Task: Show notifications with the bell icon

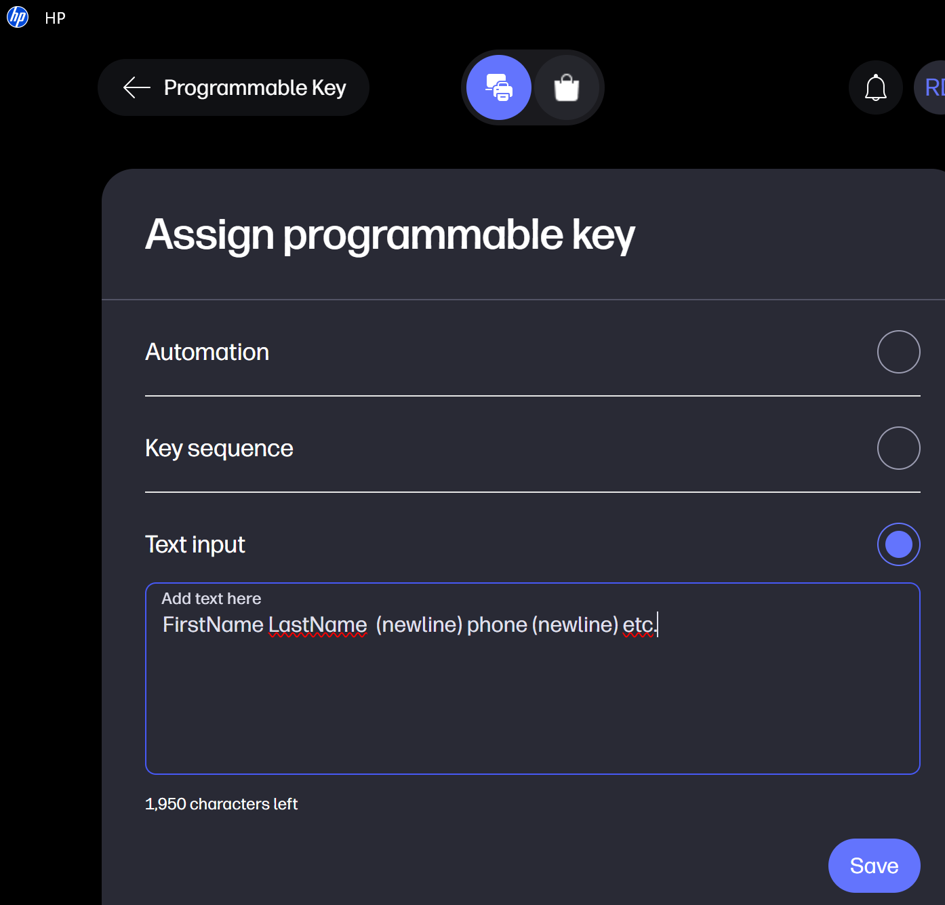Action: pyautogui.click(x=875, y=87)
